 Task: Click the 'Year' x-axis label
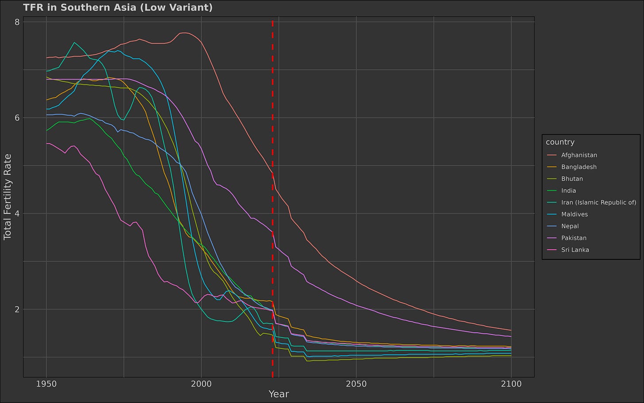pos(279,394)
